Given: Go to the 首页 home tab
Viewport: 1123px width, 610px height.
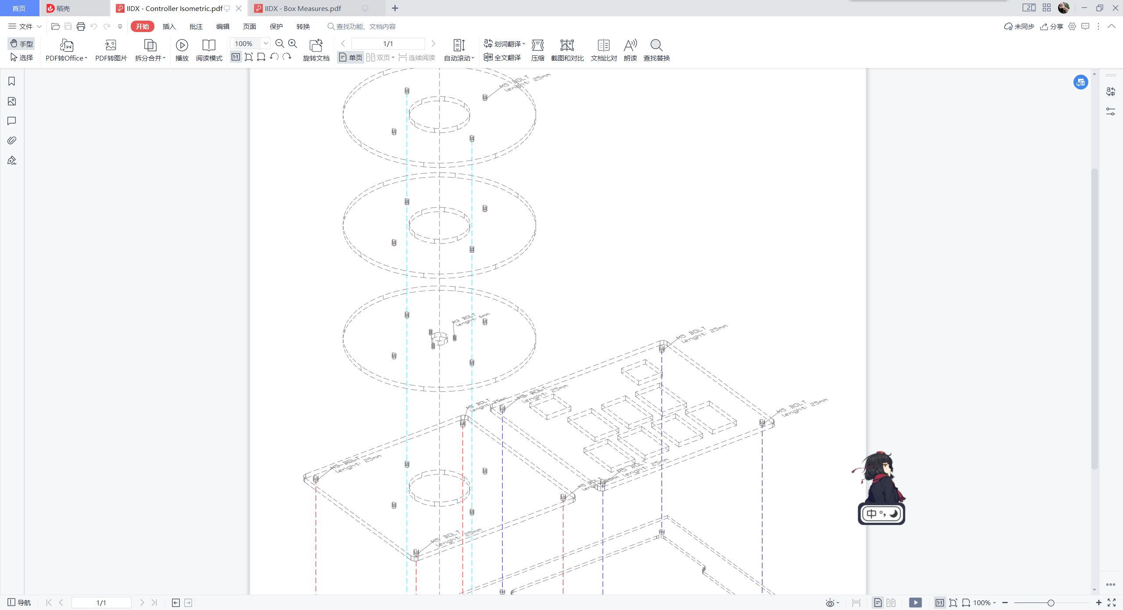Looking at the screenshot, I should click(19, 8).
